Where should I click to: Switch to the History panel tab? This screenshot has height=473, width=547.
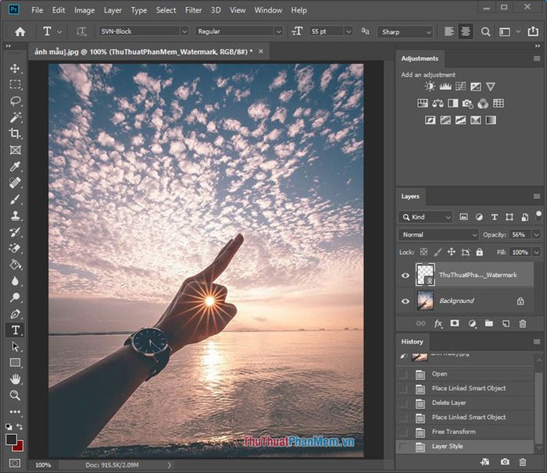coord(412,342)
